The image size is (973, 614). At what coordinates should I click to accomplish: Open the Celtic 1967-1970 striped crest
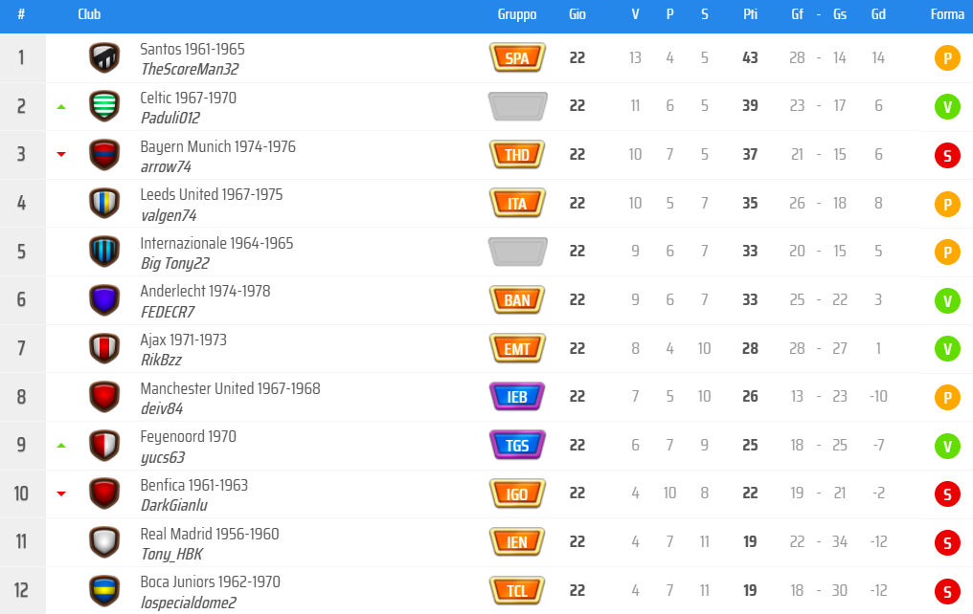pyautogui.click(x=104, y=106)
